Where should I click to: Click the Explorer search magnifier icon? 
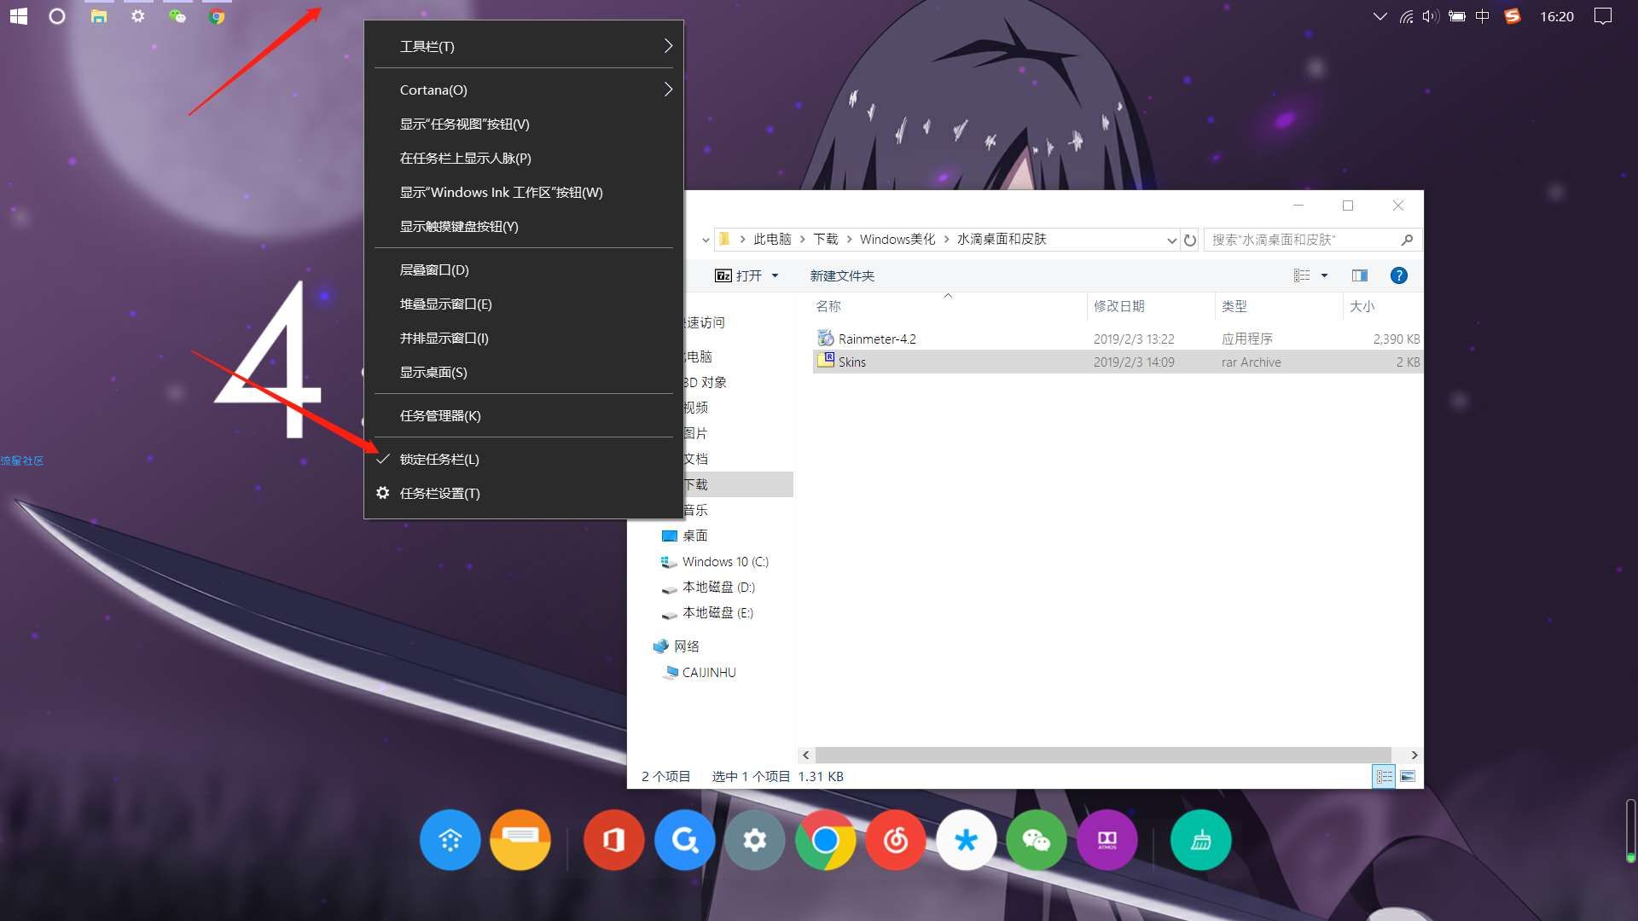(x=1407, y=240)
